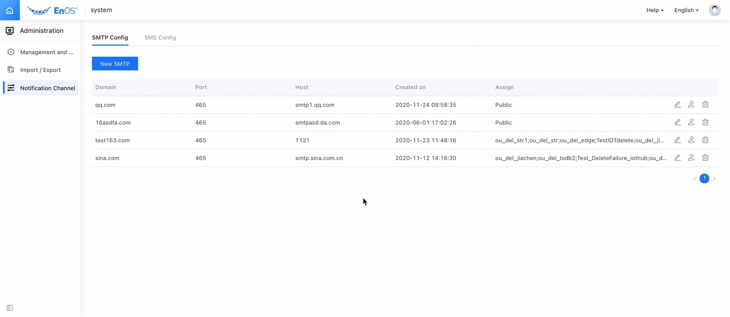Open assign icon for sina.com row
This screenshot has width=730, height=317.
click(691, 158)
